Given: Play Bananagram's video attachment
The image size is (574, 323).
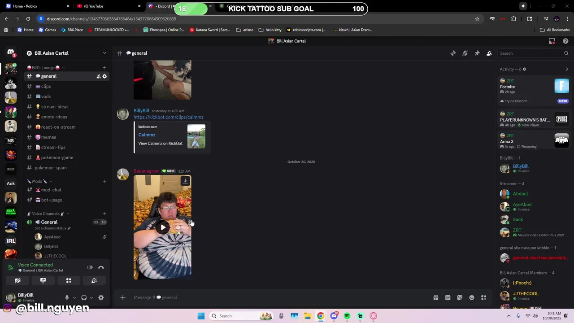Looking at the screenshot, I should (x=162, y=227).
